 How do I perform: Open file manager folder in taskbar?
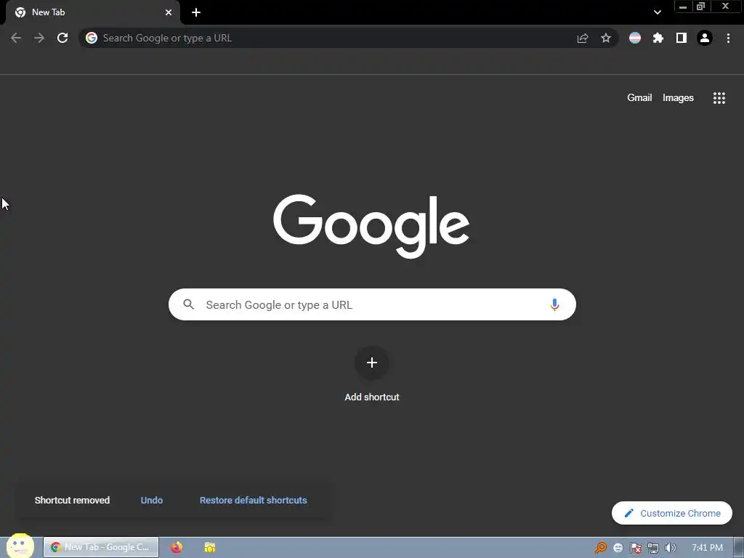tap(210, 547)
